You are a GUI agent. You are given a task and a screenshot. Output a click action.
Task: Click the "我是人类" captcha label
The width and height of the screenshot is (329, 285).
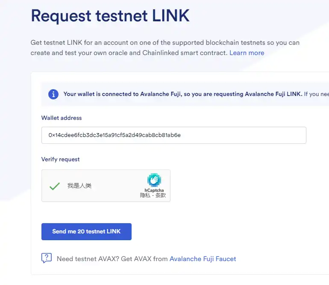tap(79, 186)
